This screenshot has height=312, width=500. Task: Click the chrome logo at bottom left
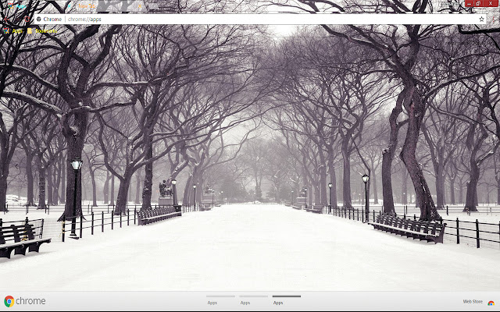pyautogui.click(x=25, y=301)
